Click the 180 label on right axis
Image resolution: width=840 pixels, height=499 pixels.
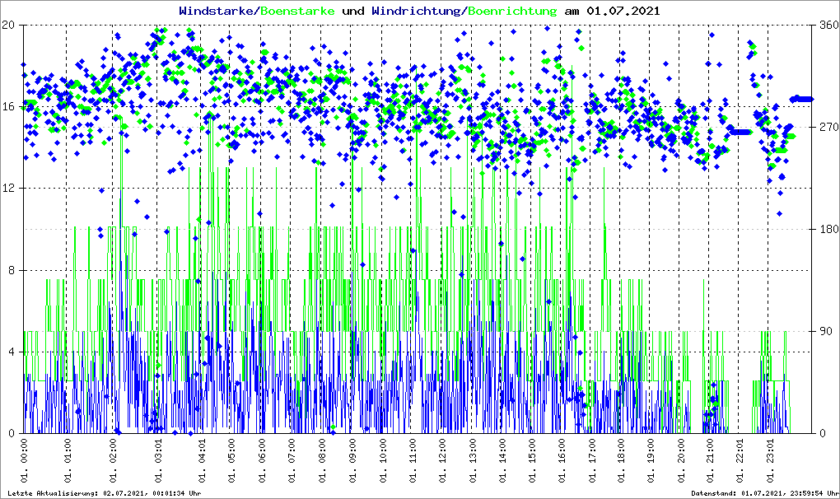point(827,230)
